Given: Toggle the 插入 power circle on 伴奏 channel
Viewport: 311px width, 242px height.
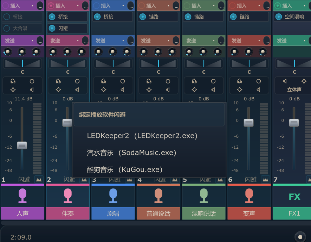Looking at the screenshot, I should pyautogui.click(x=51, y=6).
